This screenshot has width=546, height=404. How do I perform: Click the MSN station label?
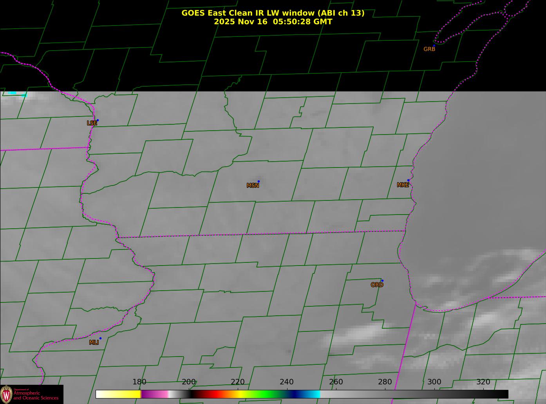pos(253,186)
